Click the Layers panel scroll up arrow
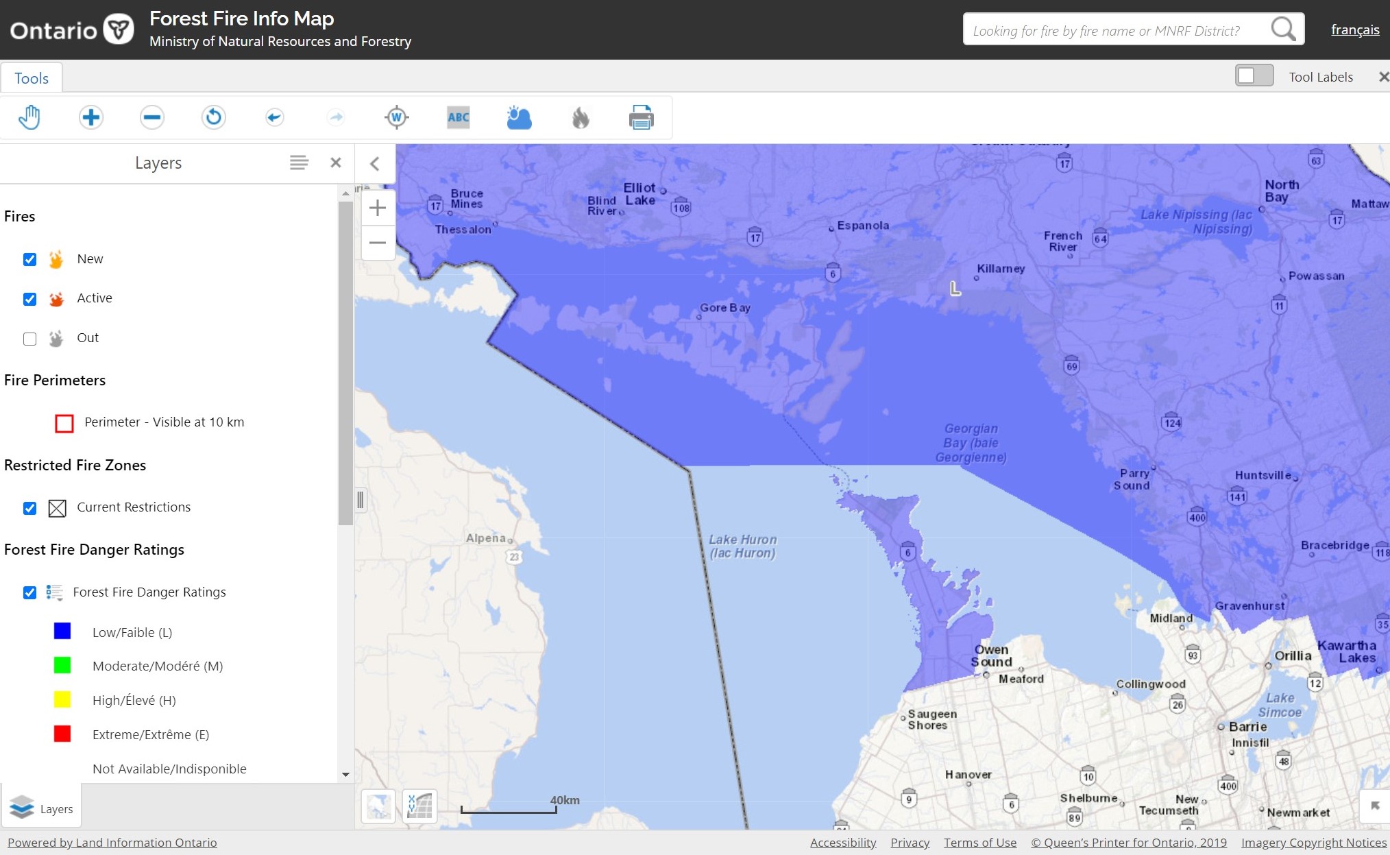Screen dimensions: 1390x855 (x=345, y=193)
